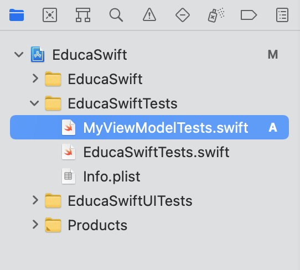Open the Report navigator list icon
The height and width of the screenshot is (270, 300).
click(282, 15)
